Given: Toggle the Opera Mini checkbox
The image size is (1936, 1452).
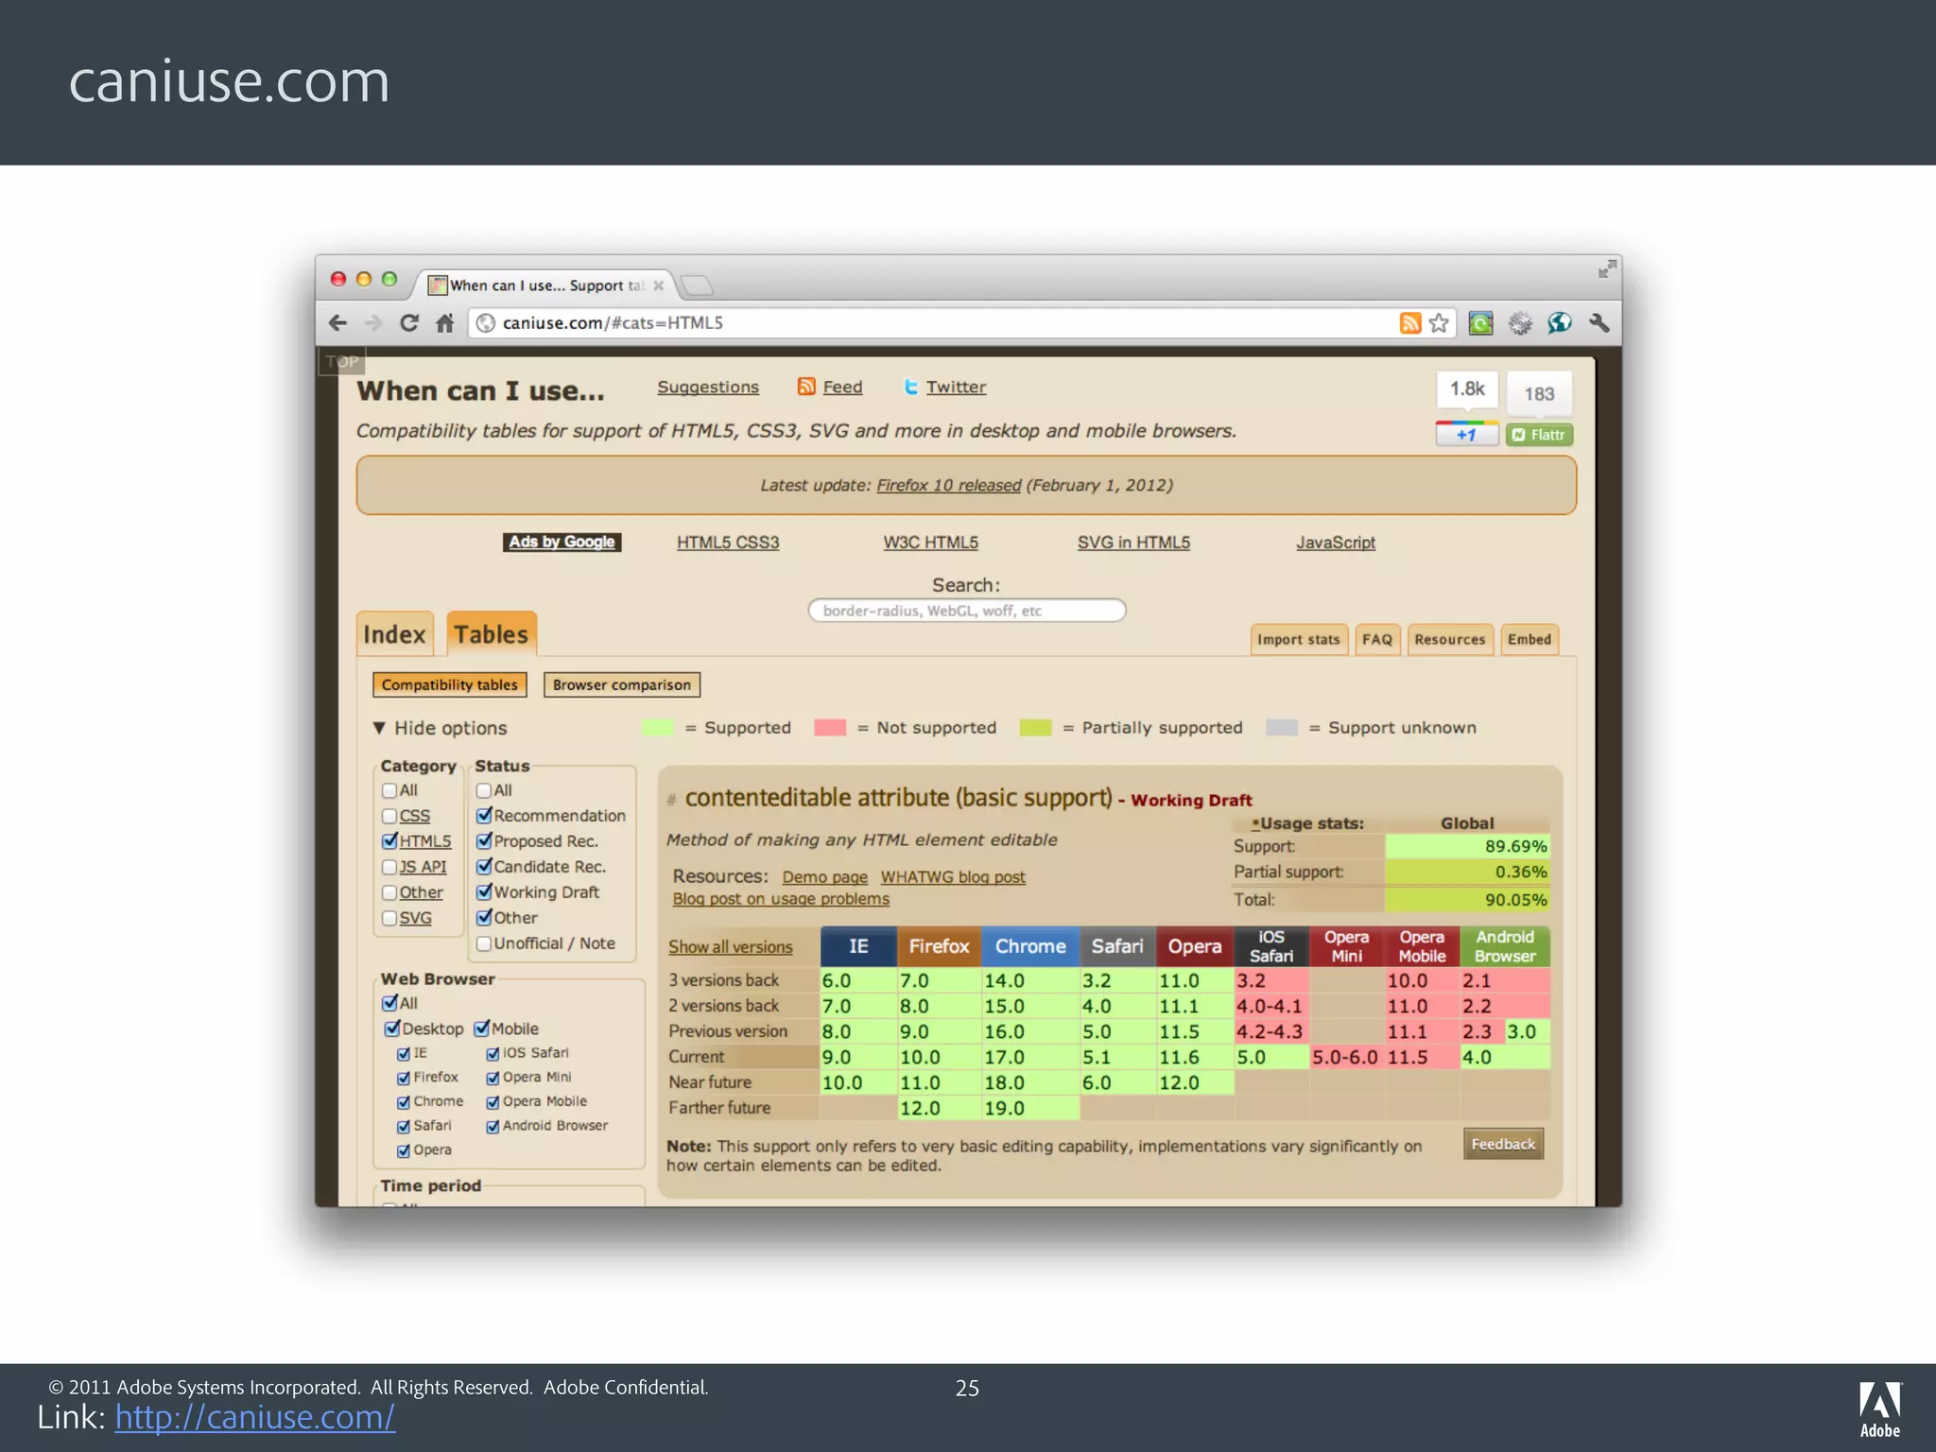Looking at the screenshot, I should tap(493, 1078).
